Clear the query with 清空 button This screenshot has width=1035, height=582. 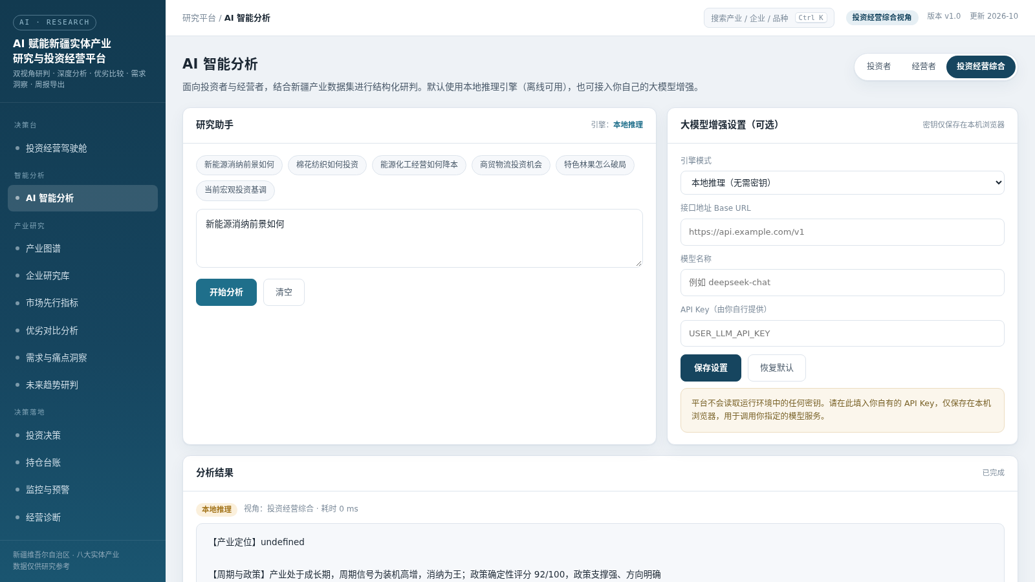pyautogui.click(x=284, y=292)
